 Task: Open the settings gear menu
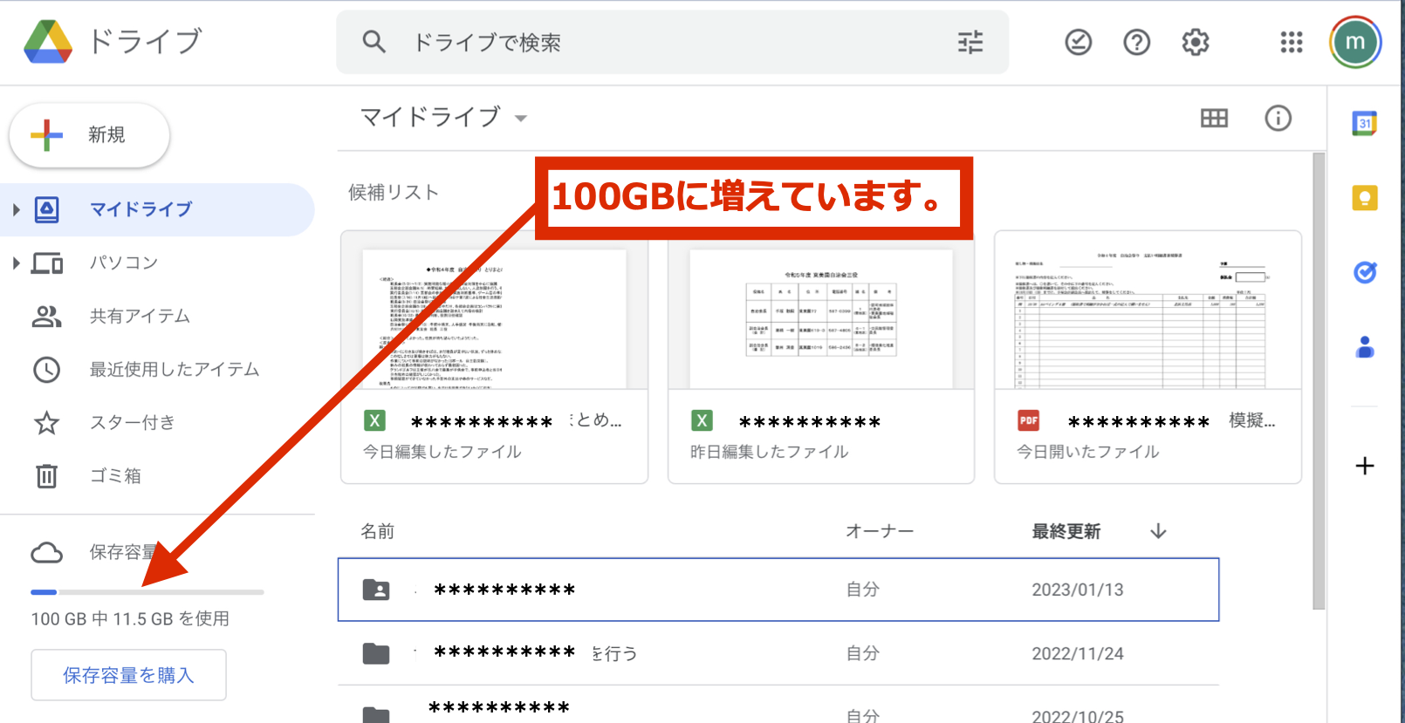click(1195, 42)
